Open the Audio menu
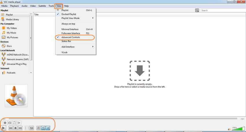The height and width of the screenshot is (132, 246). click(24, 6)
